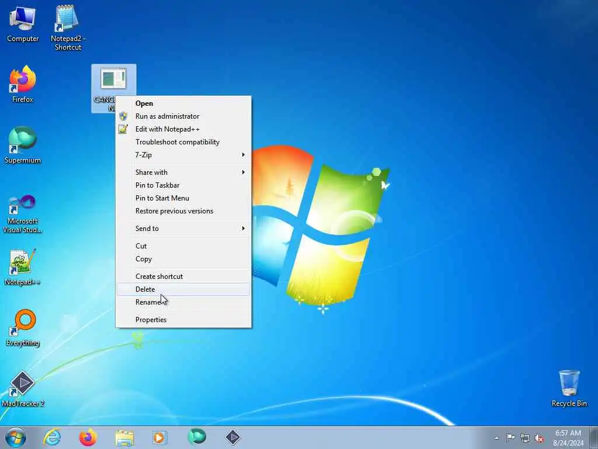This screenshot has width=598, height=449.
Task: Open the Computer desktop icon
Action: 23,23
